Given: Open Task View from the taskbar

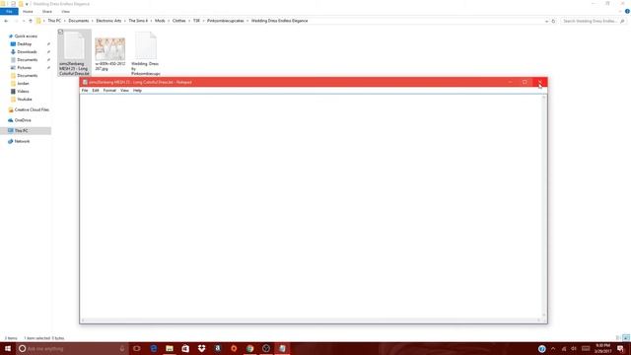Looking at the screenshot, I should click(137, 348).
